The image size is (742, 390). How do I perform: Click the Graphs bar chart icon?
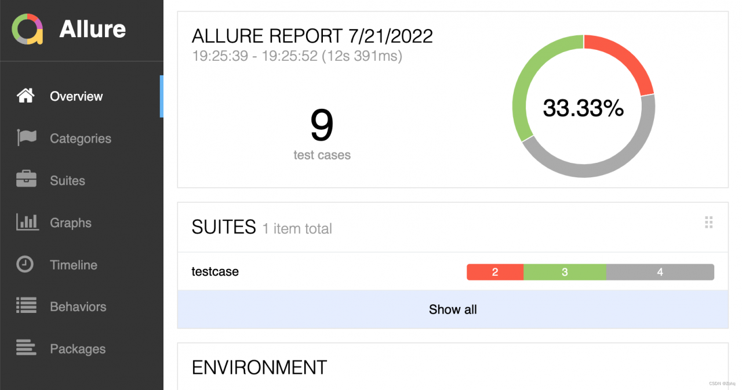27,223
